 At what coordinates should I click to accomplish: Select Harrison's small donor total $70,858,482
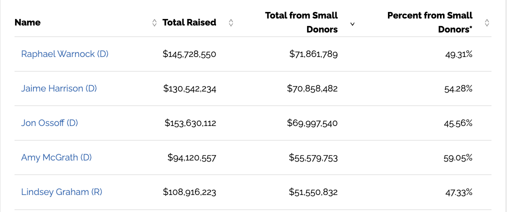tap(312, 88)
